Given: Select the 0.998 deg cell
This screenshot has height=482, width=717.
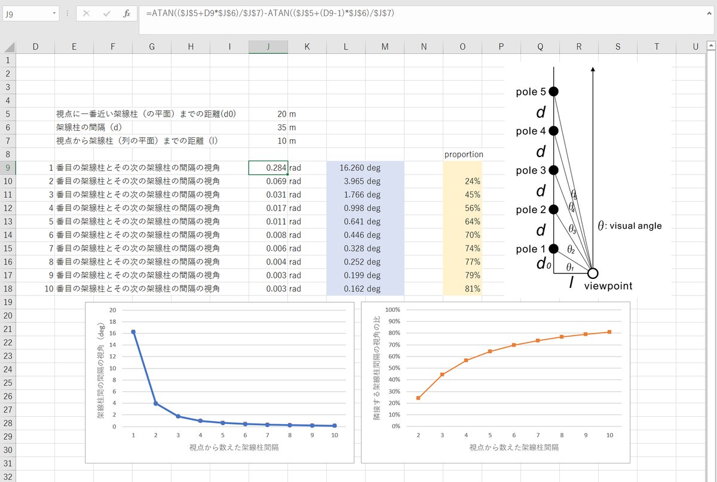Looking at the screenshot, I should [x=346, y=208].
